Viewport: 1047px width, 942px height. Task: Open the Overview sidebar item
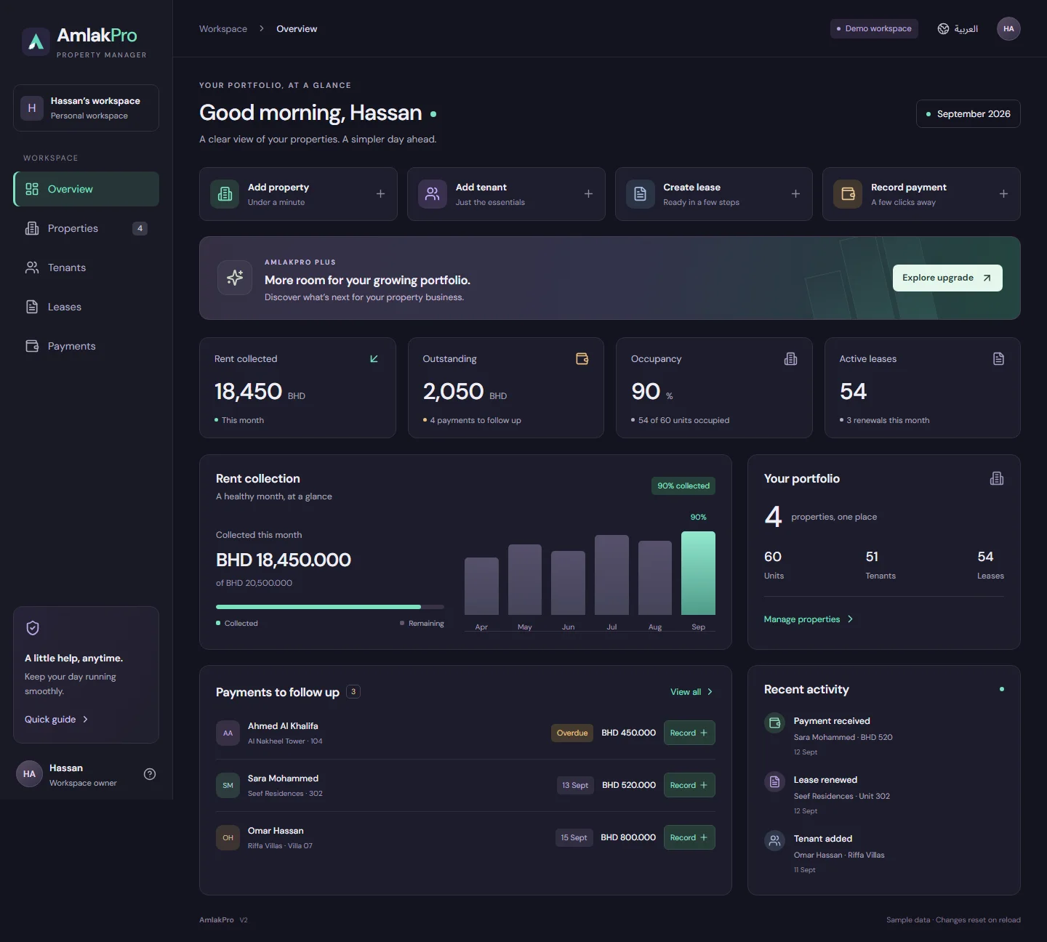pos(87,189)
